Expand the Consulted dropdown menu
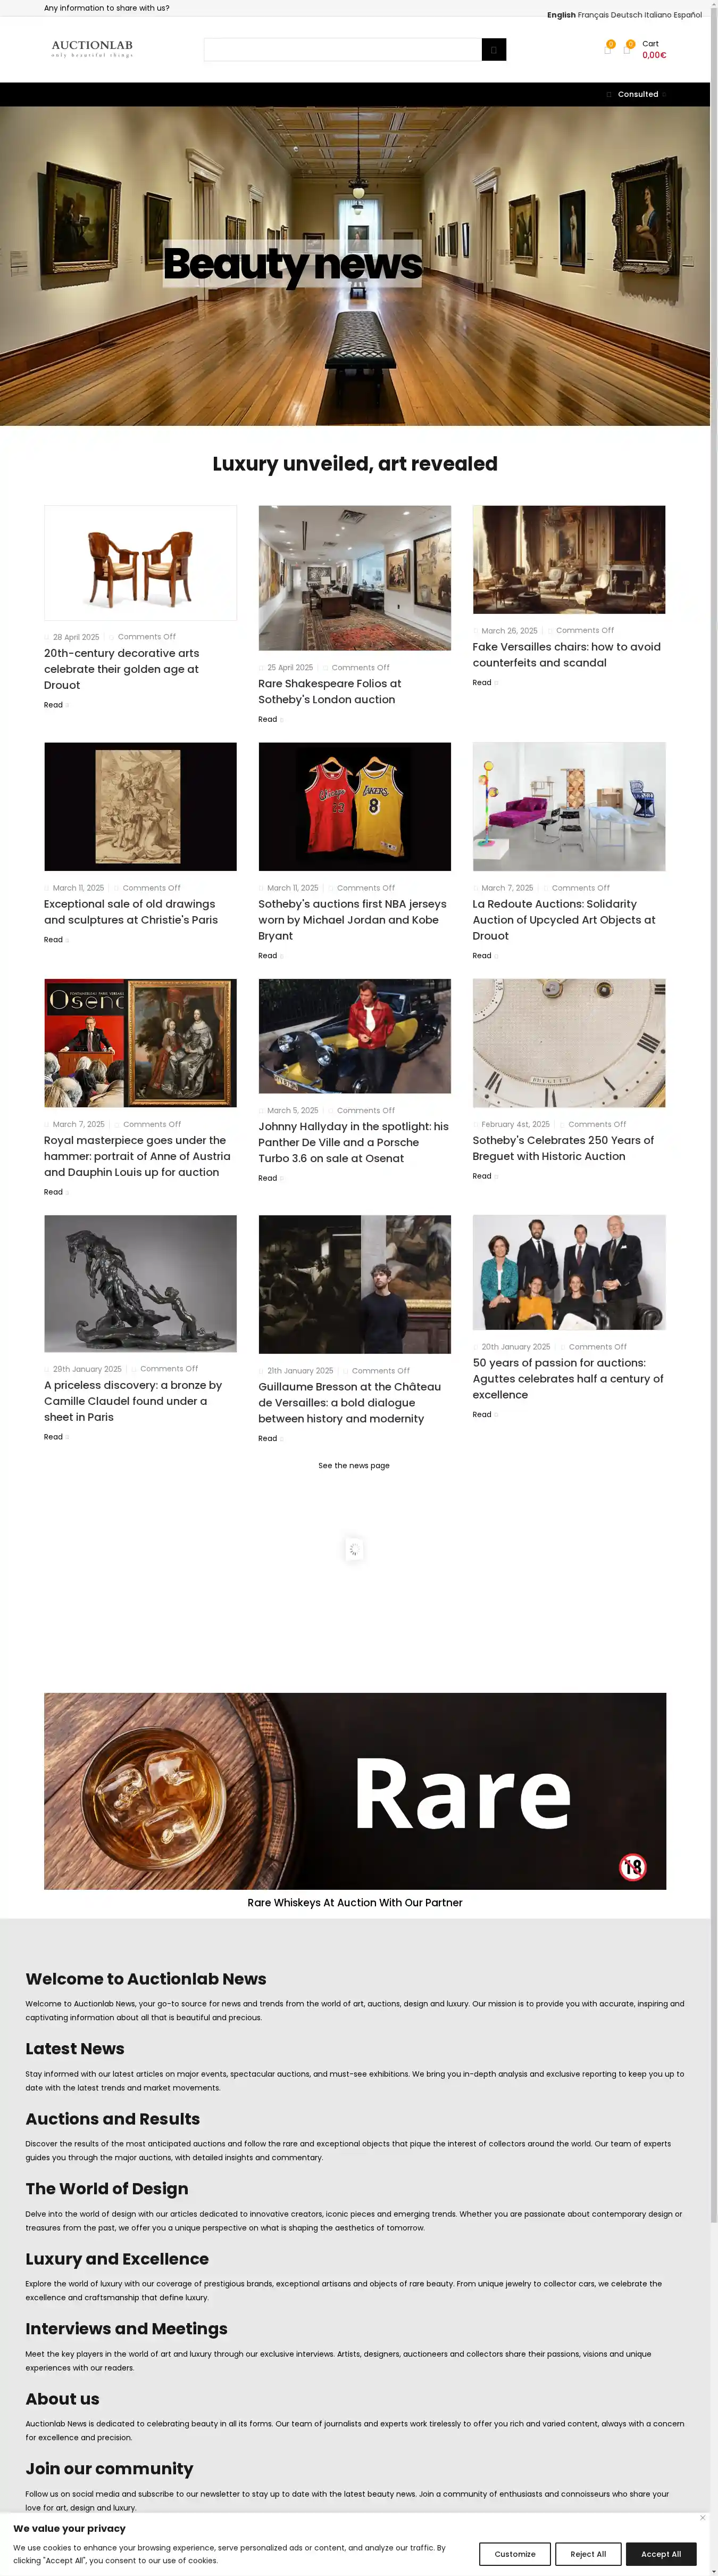The image size is (718, 2576). 637,94
